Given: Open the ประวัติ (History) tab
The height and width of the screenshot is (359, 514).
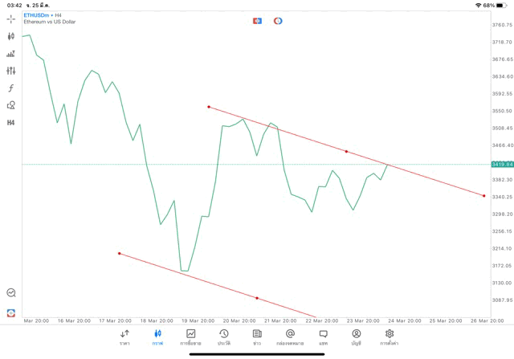Looking at the screenshot, I should (223, 337).
